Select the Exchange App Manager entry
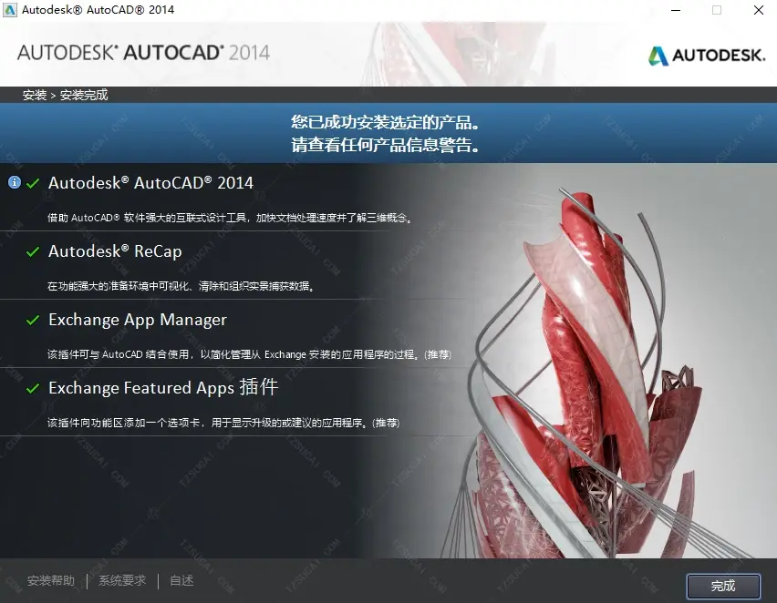This screenshot has width=777, height=603. pyautogui.click(x=138, y=320)
